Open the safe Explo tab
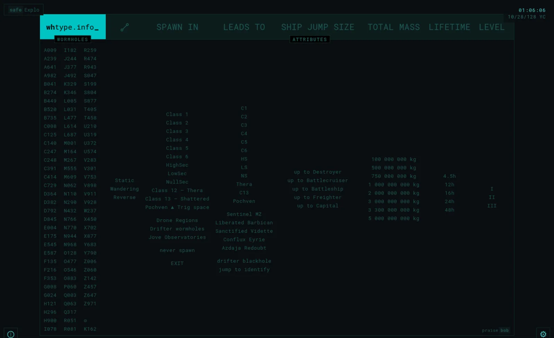554x338 pixels. tap(24, 10)
